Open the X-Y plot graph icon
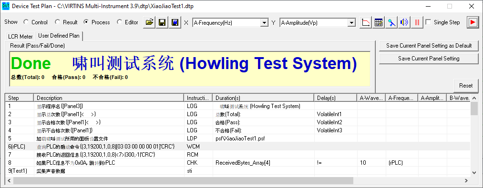The height and width of the screenshot is (188, 483). tap(366, 22)
